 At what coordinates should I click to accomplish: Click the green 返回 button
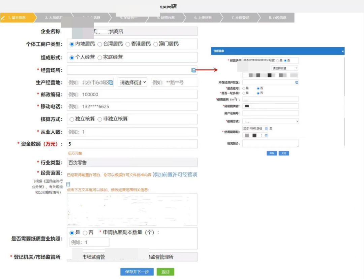pyautogui.click(x=165, y=272)
